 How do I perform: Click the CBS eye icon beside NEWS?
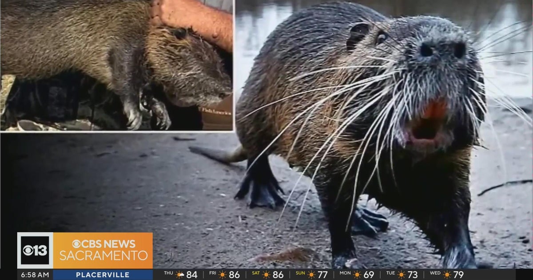tap(76, 244)
